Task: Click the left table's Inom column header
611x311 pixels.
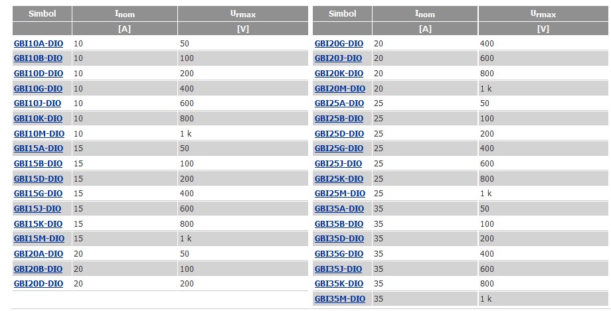Action: (x=125, y=14)
